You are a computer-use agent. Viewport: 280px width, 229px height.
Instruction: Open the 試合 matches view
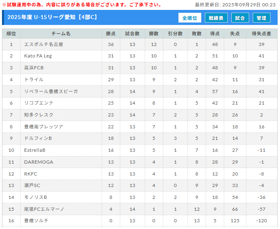(240, 18)
